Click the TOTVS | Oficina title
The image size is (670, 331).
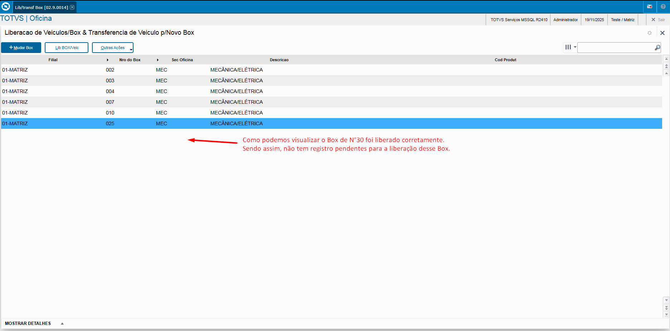point(26,18)
